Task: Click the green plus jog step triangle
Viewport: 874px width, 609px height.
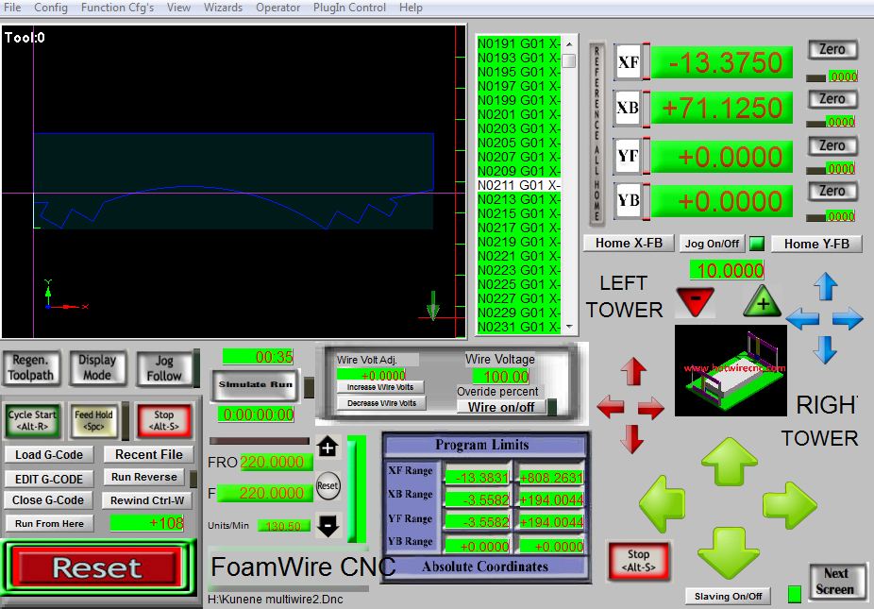Action: (x=763, y=302)
